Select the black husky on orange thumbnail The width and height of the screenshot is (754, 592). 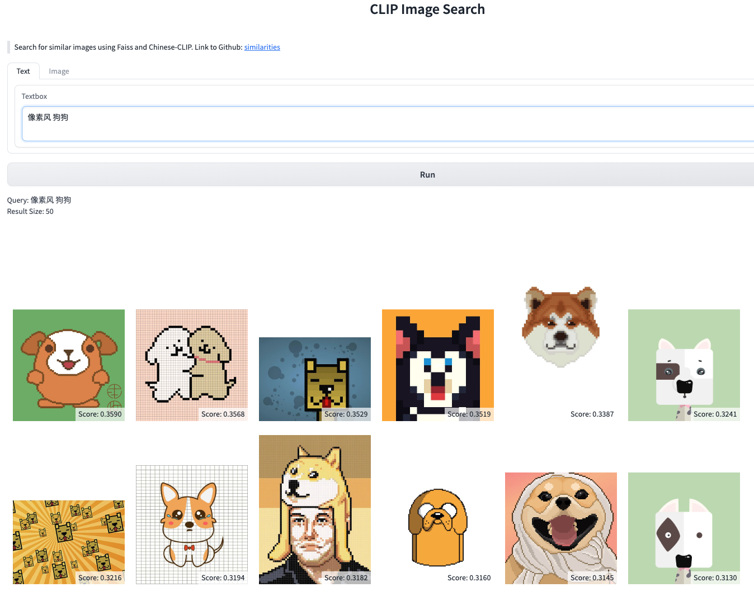point(437,363)
